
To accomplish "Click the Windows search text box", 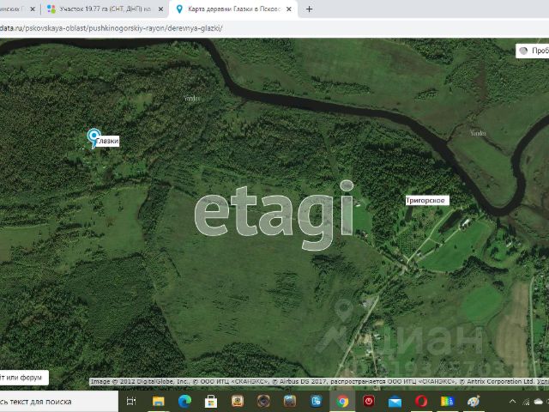I will click(58, 402).
